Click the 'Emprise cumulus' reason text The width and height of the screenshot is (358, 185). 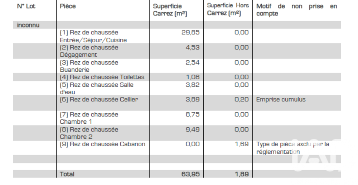(x=281, y=99)
